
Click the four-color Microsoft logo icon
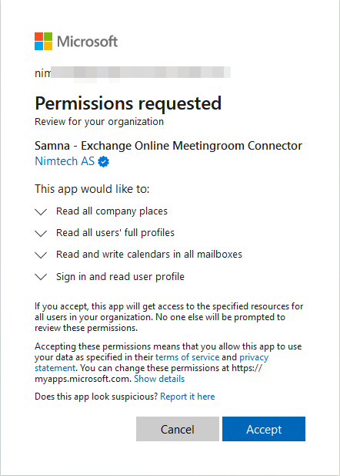tap(43, 42)
